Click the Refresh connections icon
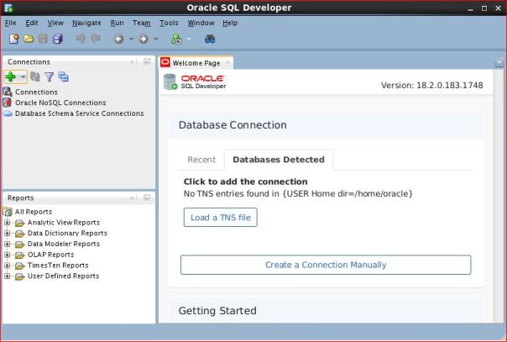507x342 pixels. 35,76
